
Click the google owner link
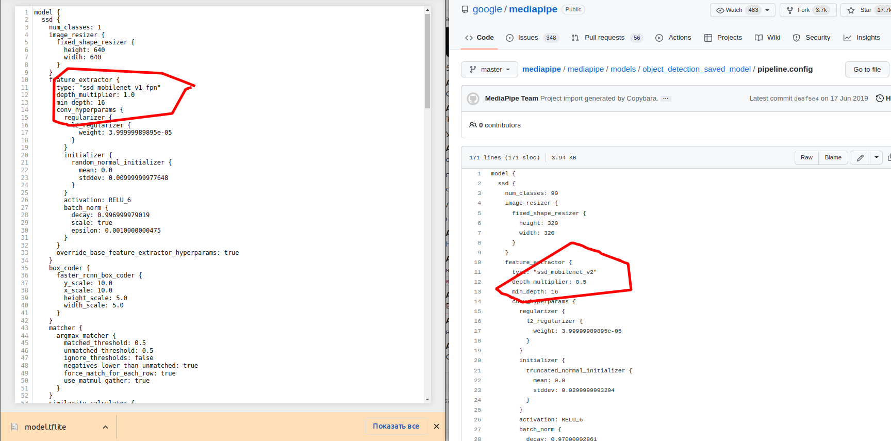(x=487, y=9)
